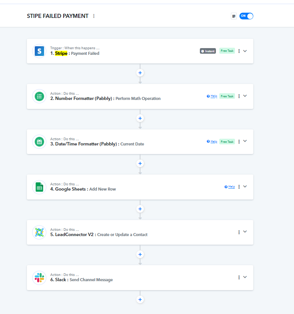Open three-dot options for Date/Time Formatter step
Viewport: 294px width, 314px height.
pyautogui.click(x=239, y=142)
